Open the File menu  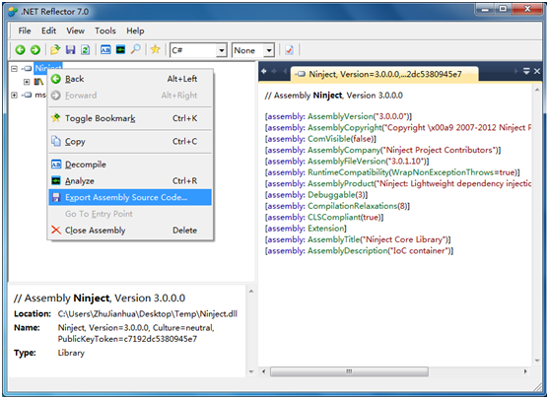click(x=25, y=31)
